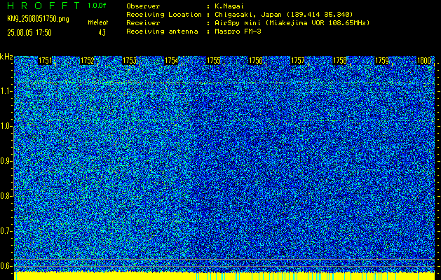The image size is (441, 280).
Task: Click the Receiver field label
Action: [x=143, y=22]
